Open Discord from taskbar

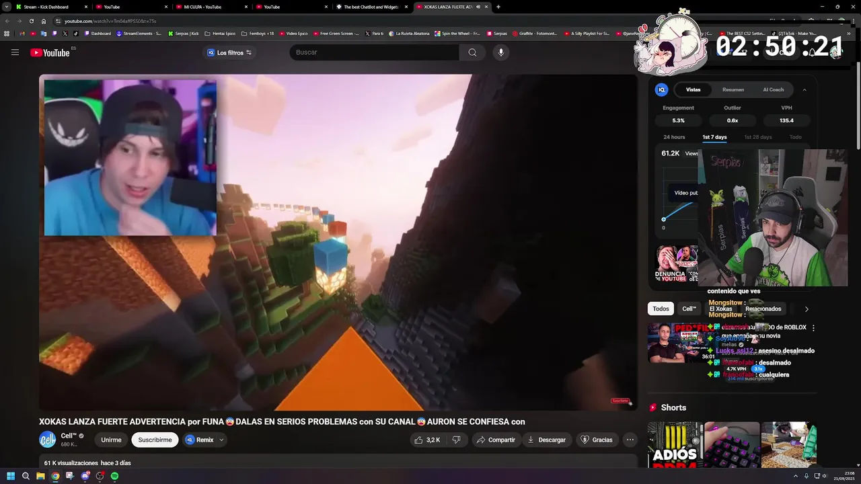click(x=85, y=476)
